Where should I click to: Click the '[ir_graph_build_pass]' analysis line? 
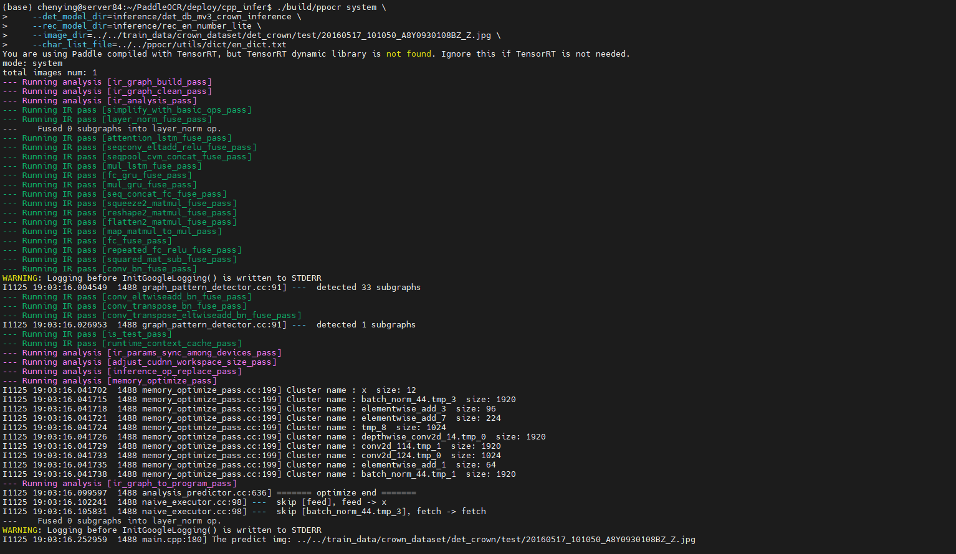click(107, 82)
